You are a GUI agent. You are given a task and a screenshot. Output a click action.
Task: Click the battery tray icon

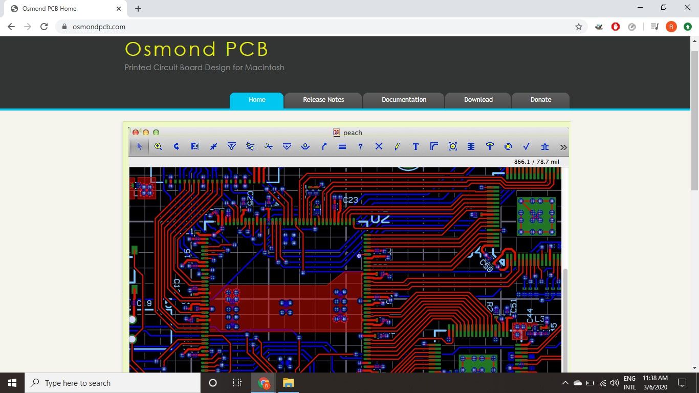pos(590,383)
